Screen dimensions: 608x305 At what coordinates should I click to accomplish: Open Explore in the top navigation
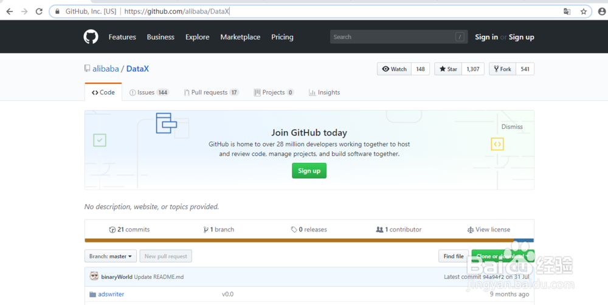click(198, 37)
